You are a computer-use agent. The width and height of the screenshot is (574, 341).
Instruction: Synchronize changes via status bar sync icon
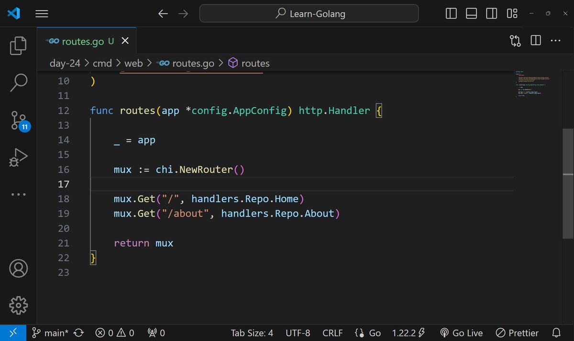[79, 333]
